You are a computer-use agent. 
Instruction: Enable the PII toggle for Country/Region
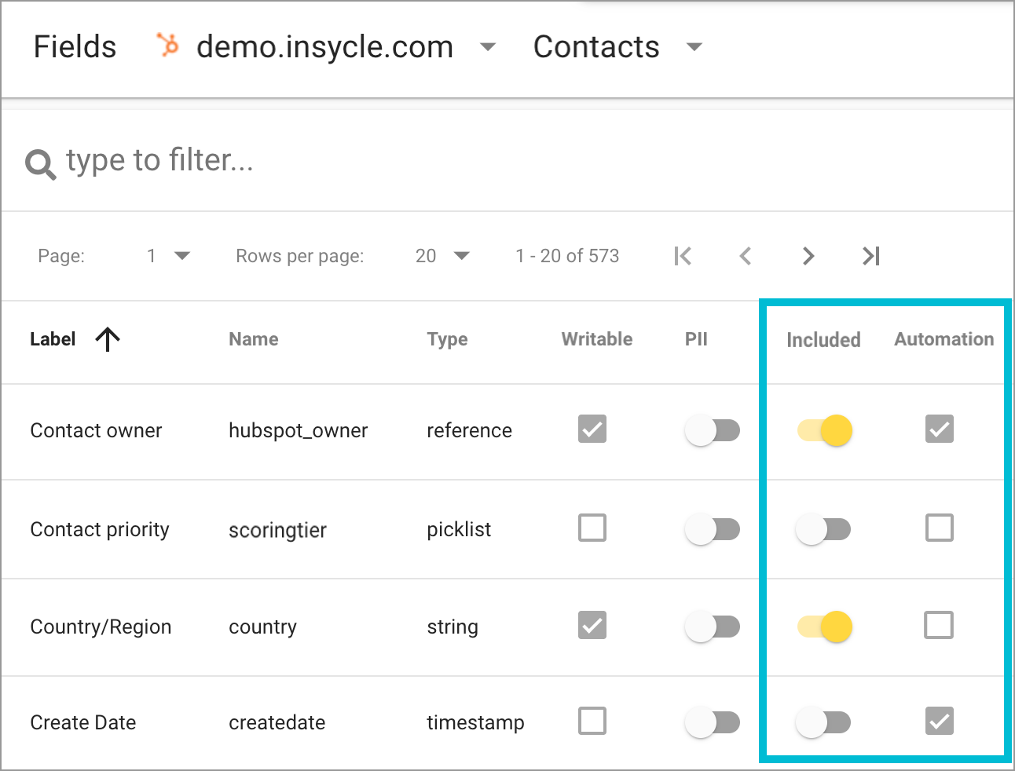pyautogui.click(x=712, y=626)
